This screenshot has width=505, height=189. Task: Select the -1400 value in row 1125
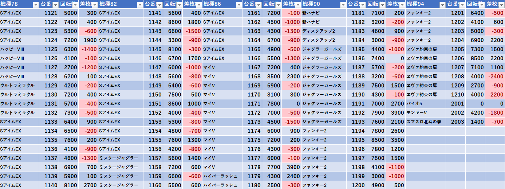[88, 49]
